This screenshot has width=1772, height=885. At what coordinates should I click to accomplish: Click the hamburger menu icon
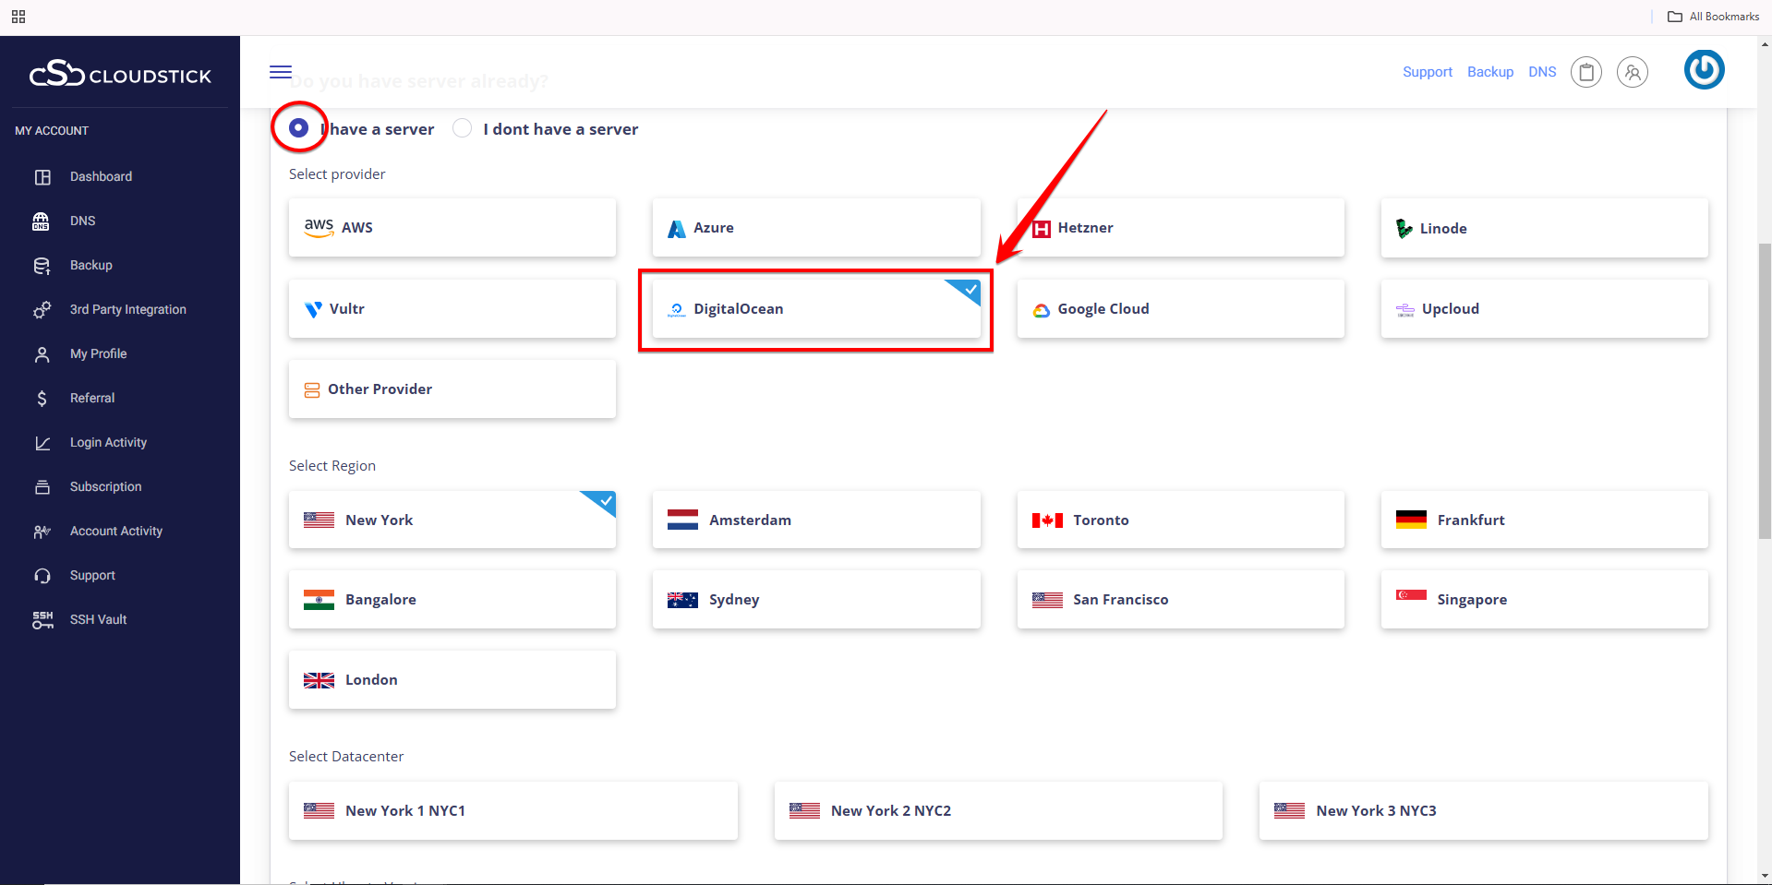(281, 72)
